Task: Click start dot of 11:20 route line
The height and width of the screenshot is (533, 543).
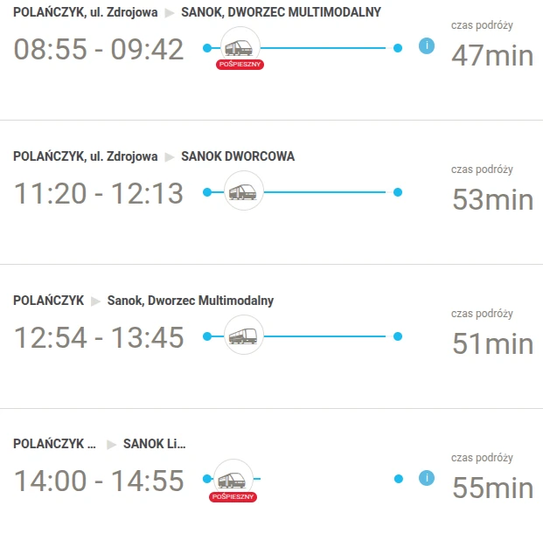Action: coord(207,192)
